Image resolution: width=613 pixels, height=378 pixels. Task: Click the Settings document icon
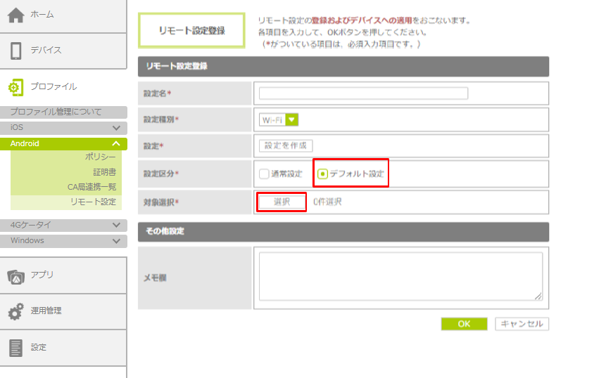15,347
